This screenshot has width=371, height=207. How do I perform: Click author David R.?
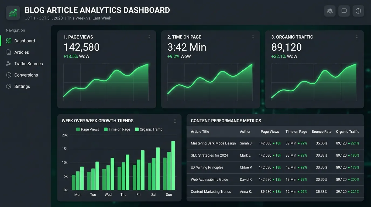[x=246, y=180]
